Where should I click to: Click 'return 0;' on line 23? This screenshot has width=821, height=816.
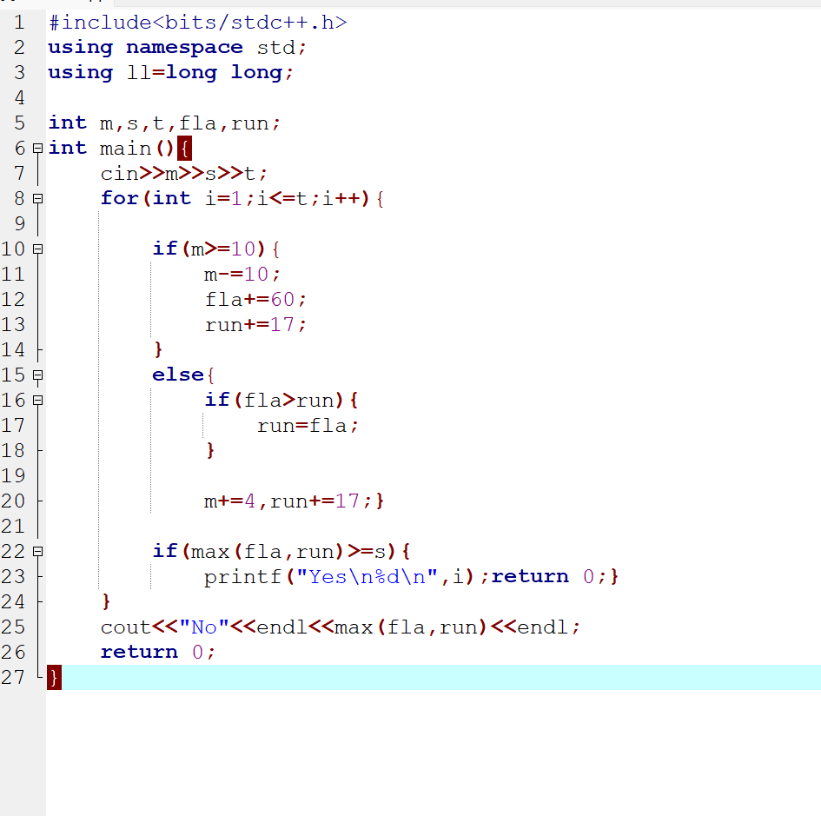pos(549,577)
